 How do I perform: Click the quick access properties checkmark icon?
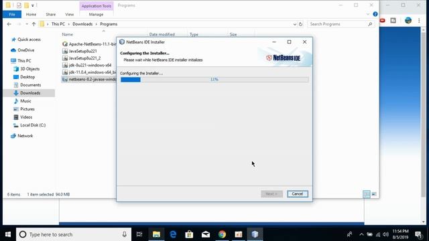coord(19,5)
